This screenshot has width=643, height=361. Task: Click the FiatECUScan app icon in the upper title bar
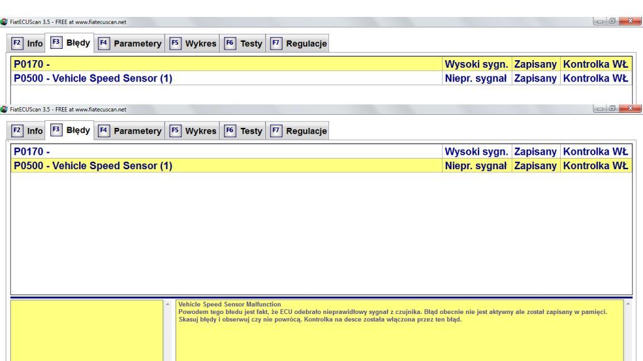coord(4,23)
